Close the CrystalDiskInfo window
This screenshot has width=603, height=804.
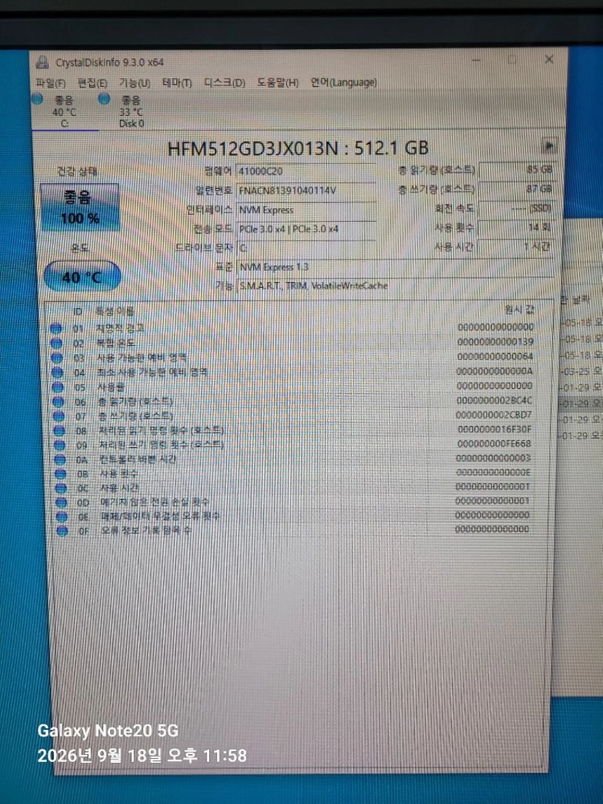click(549, 59)
